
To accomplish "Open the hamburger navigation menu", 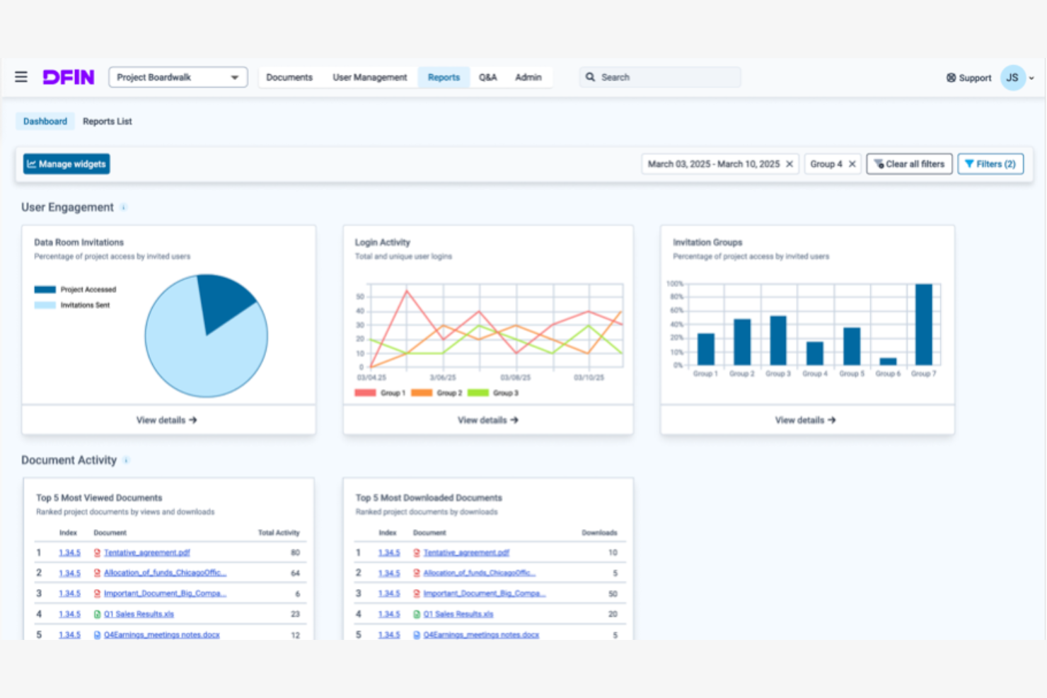I will (21, 77).
